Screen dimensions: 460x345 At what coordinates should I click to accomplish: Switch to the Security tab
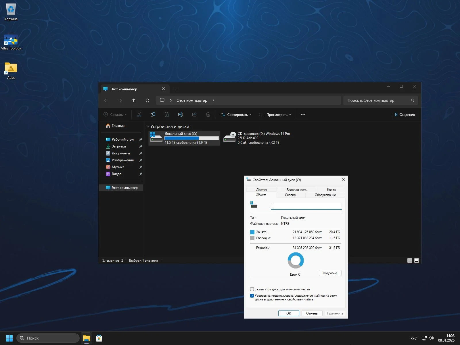click(297, 190)
